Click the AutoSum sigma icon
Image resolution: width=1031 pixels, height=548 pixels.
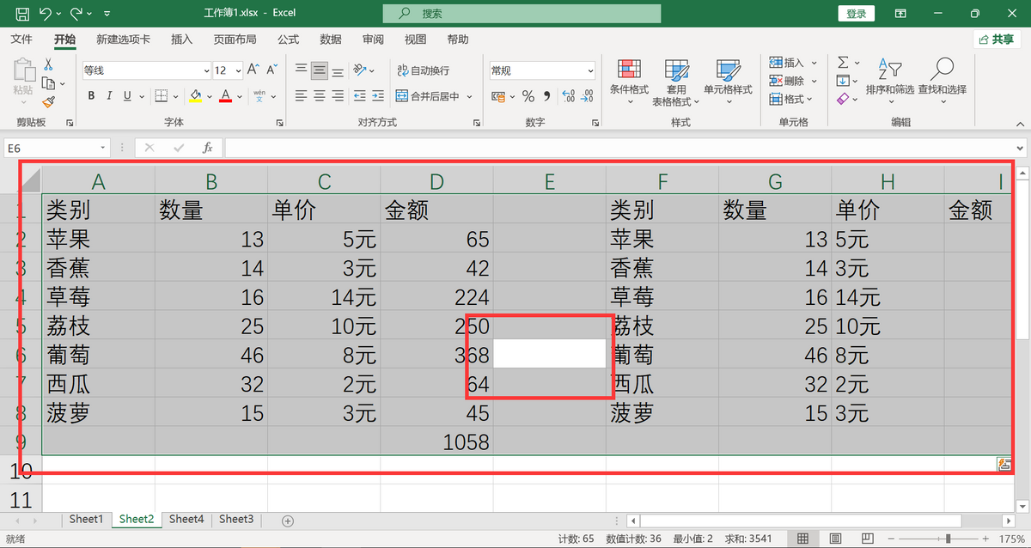(843, 63)
